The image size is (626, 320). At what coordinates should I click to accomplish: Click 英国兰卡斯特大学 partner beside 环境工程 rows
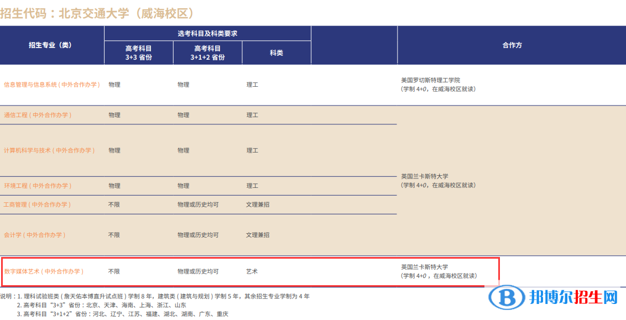click(x=425, y=176)
